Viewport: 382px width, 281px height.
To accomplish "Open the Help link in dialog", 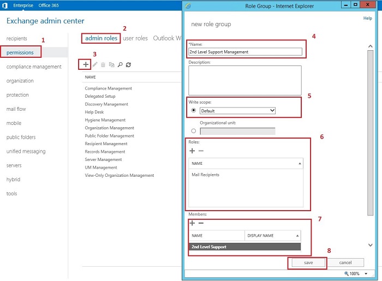I will (x=367, y=18).
